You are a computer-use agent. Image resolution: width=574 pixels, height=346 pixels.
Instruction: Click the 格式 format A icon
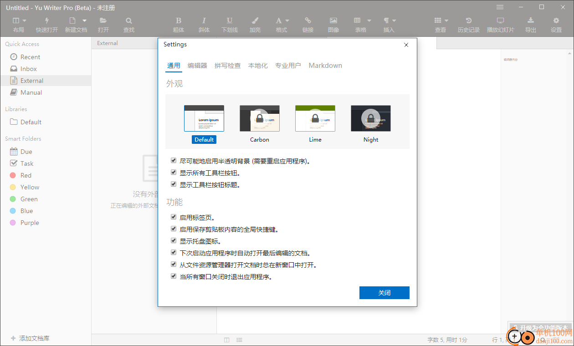[x=279, y=20]
